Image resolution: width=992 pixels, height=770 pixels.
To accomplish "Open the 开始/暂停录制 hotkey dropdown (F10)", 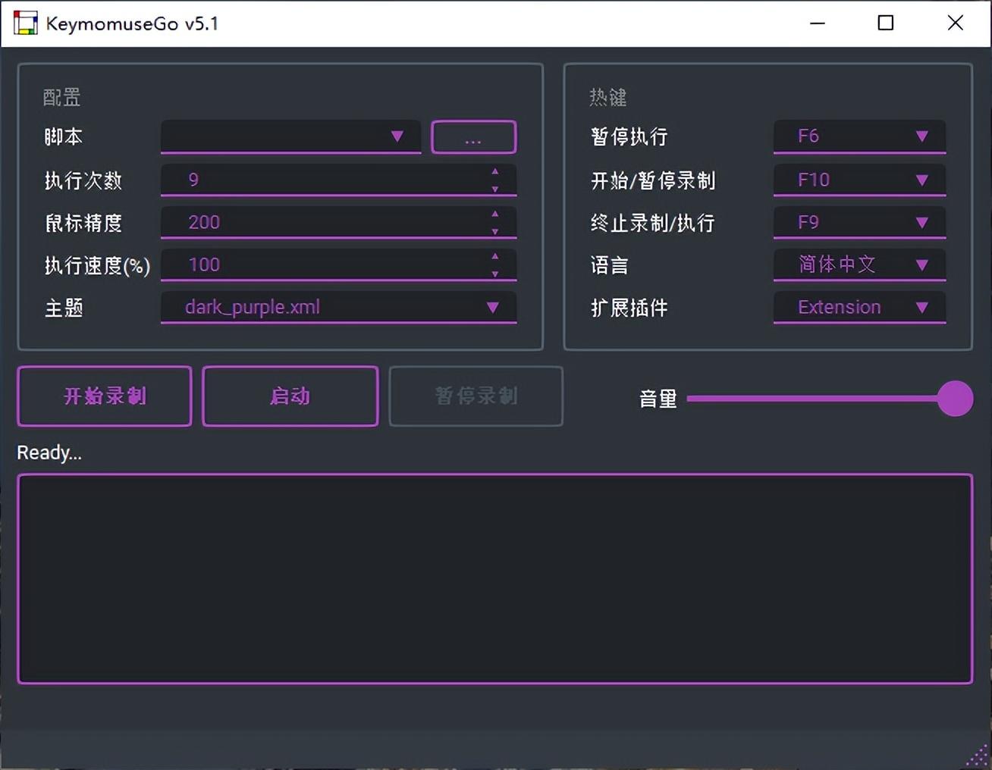I will tap(859, 180).
